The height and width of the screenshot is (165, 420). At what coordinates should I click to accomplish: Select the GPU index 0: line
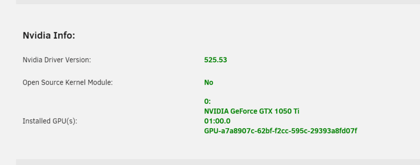(x=207, y=101)
